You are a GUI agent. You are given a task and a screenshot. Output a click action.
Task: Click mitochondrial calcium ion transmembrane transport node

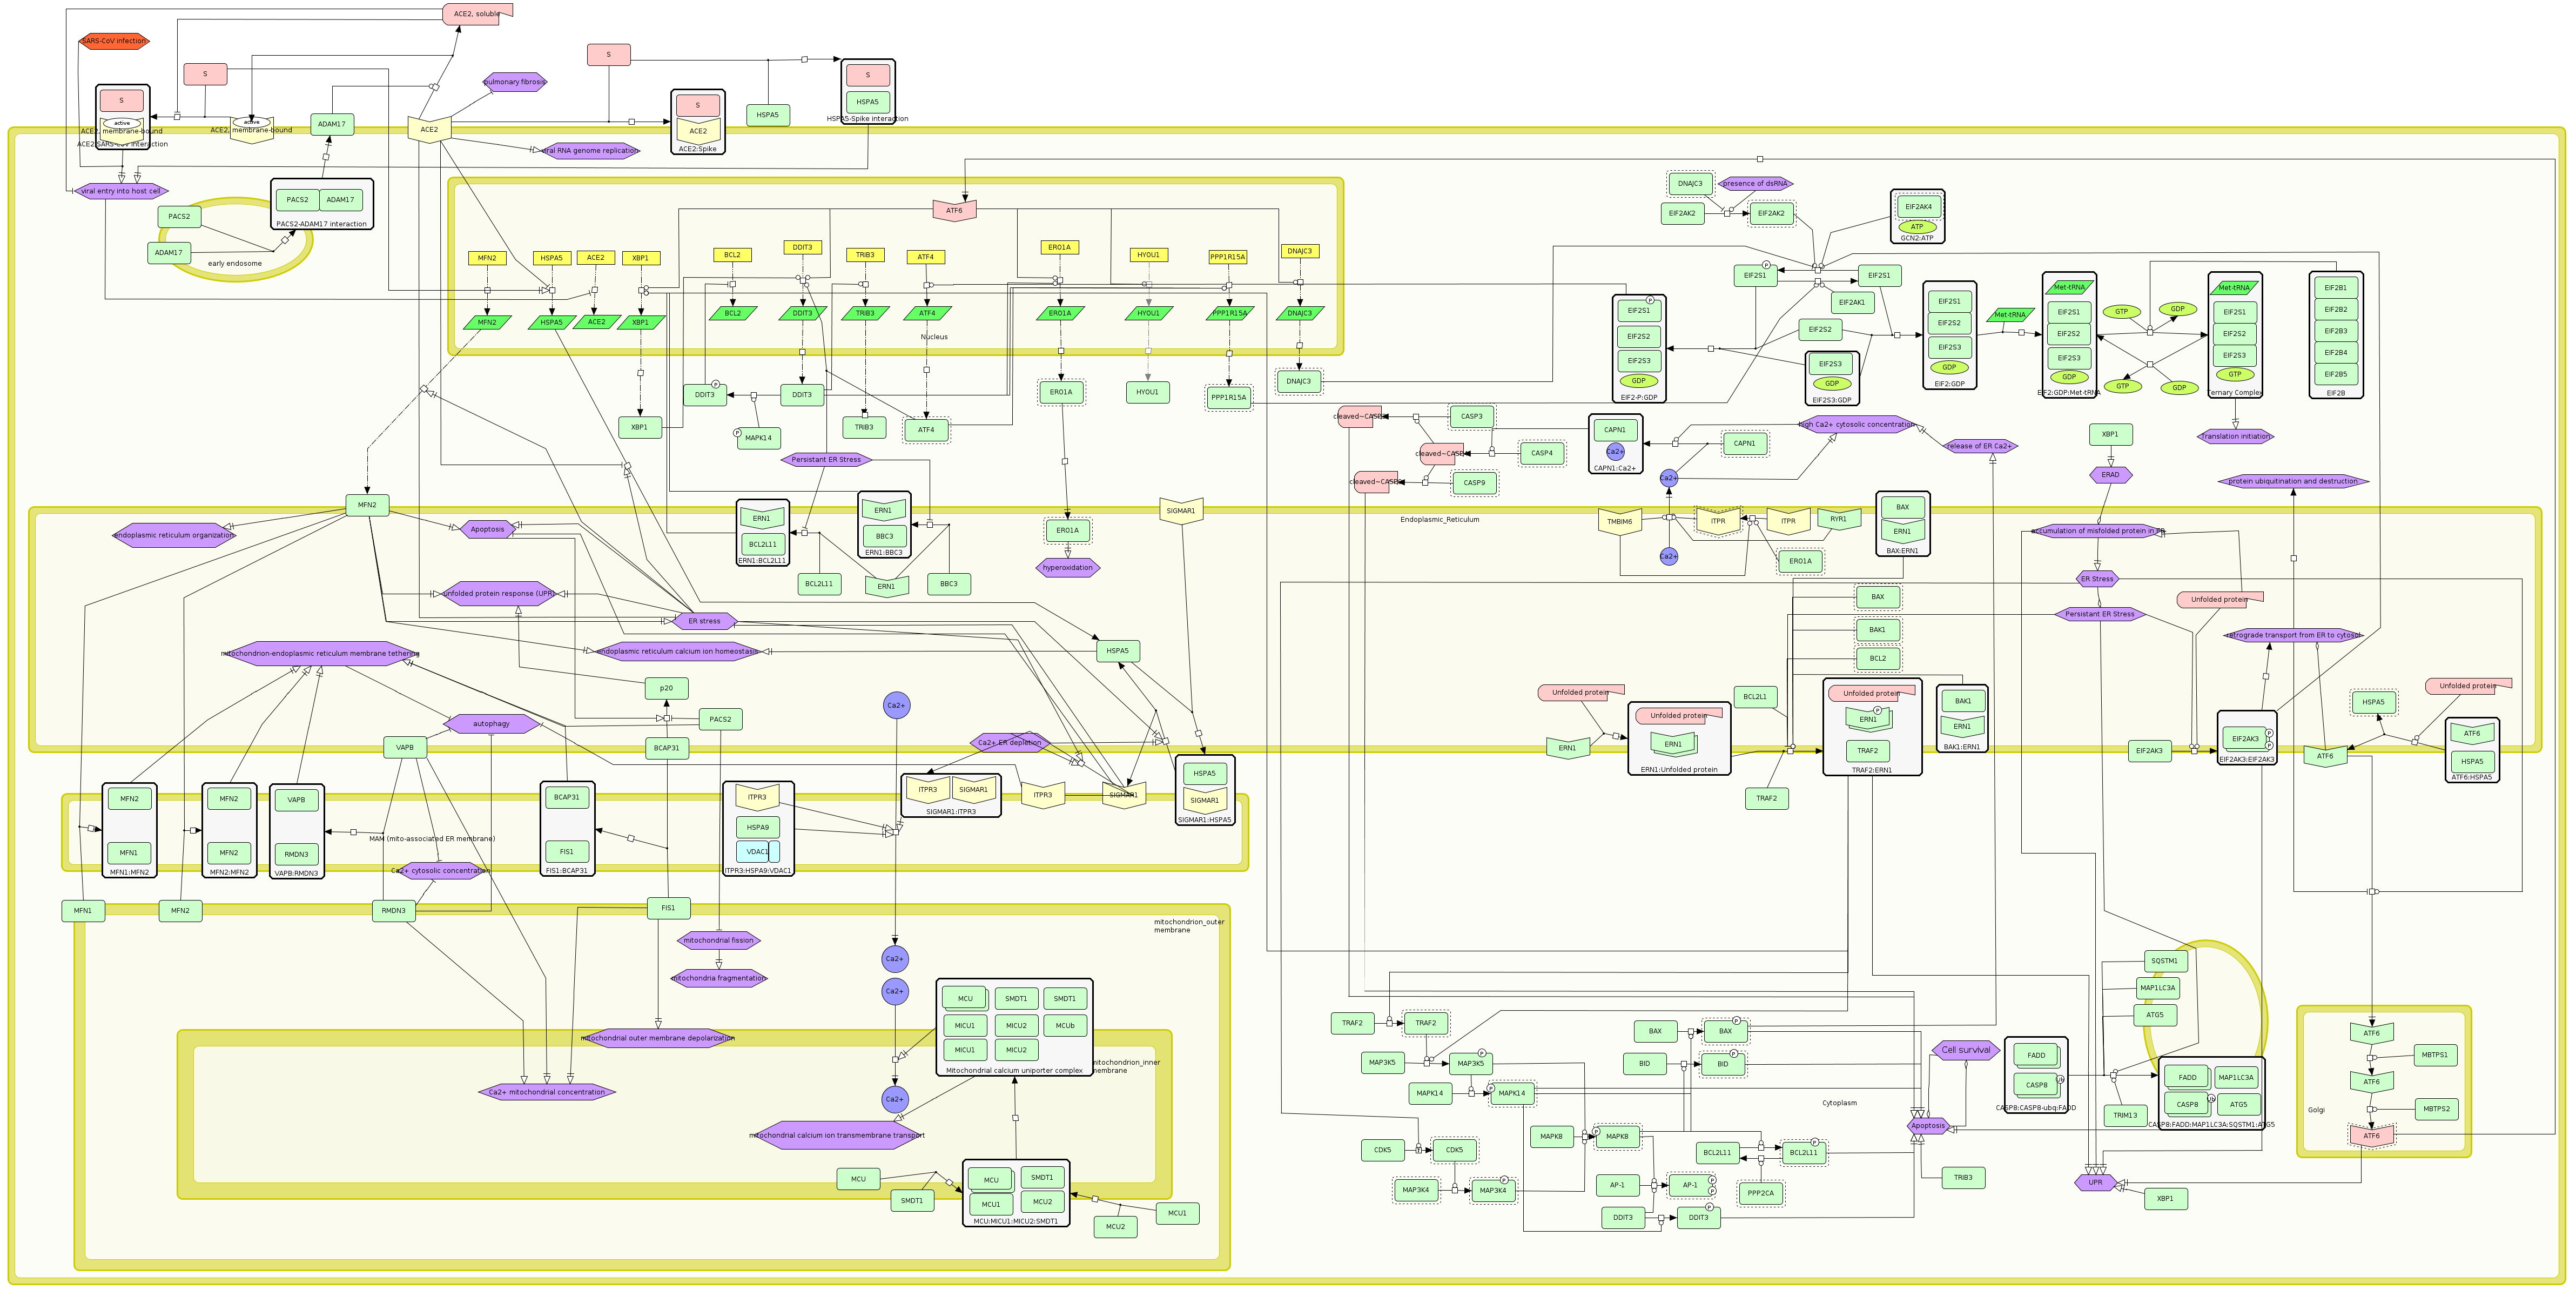pyautogui.click(x=837, y=1135)
